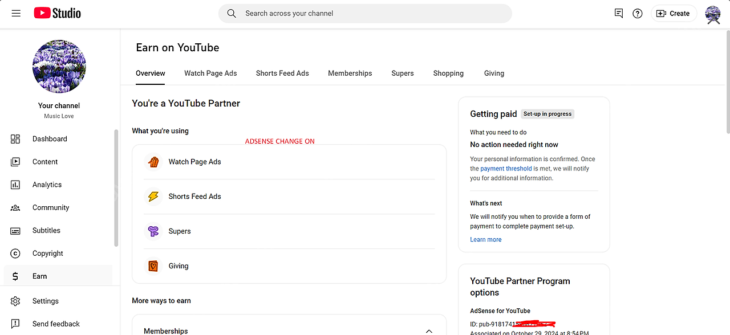Image resolution: width=730 pixels, height=335 pixels.
Task: Click the YouTube Studio logo
Action: click(x=58, y=13)
